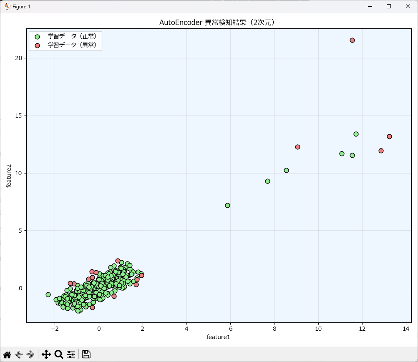Click the Home reset view icon
The height and width of the screenshot is (362, 418).
(x=7, y=354)
